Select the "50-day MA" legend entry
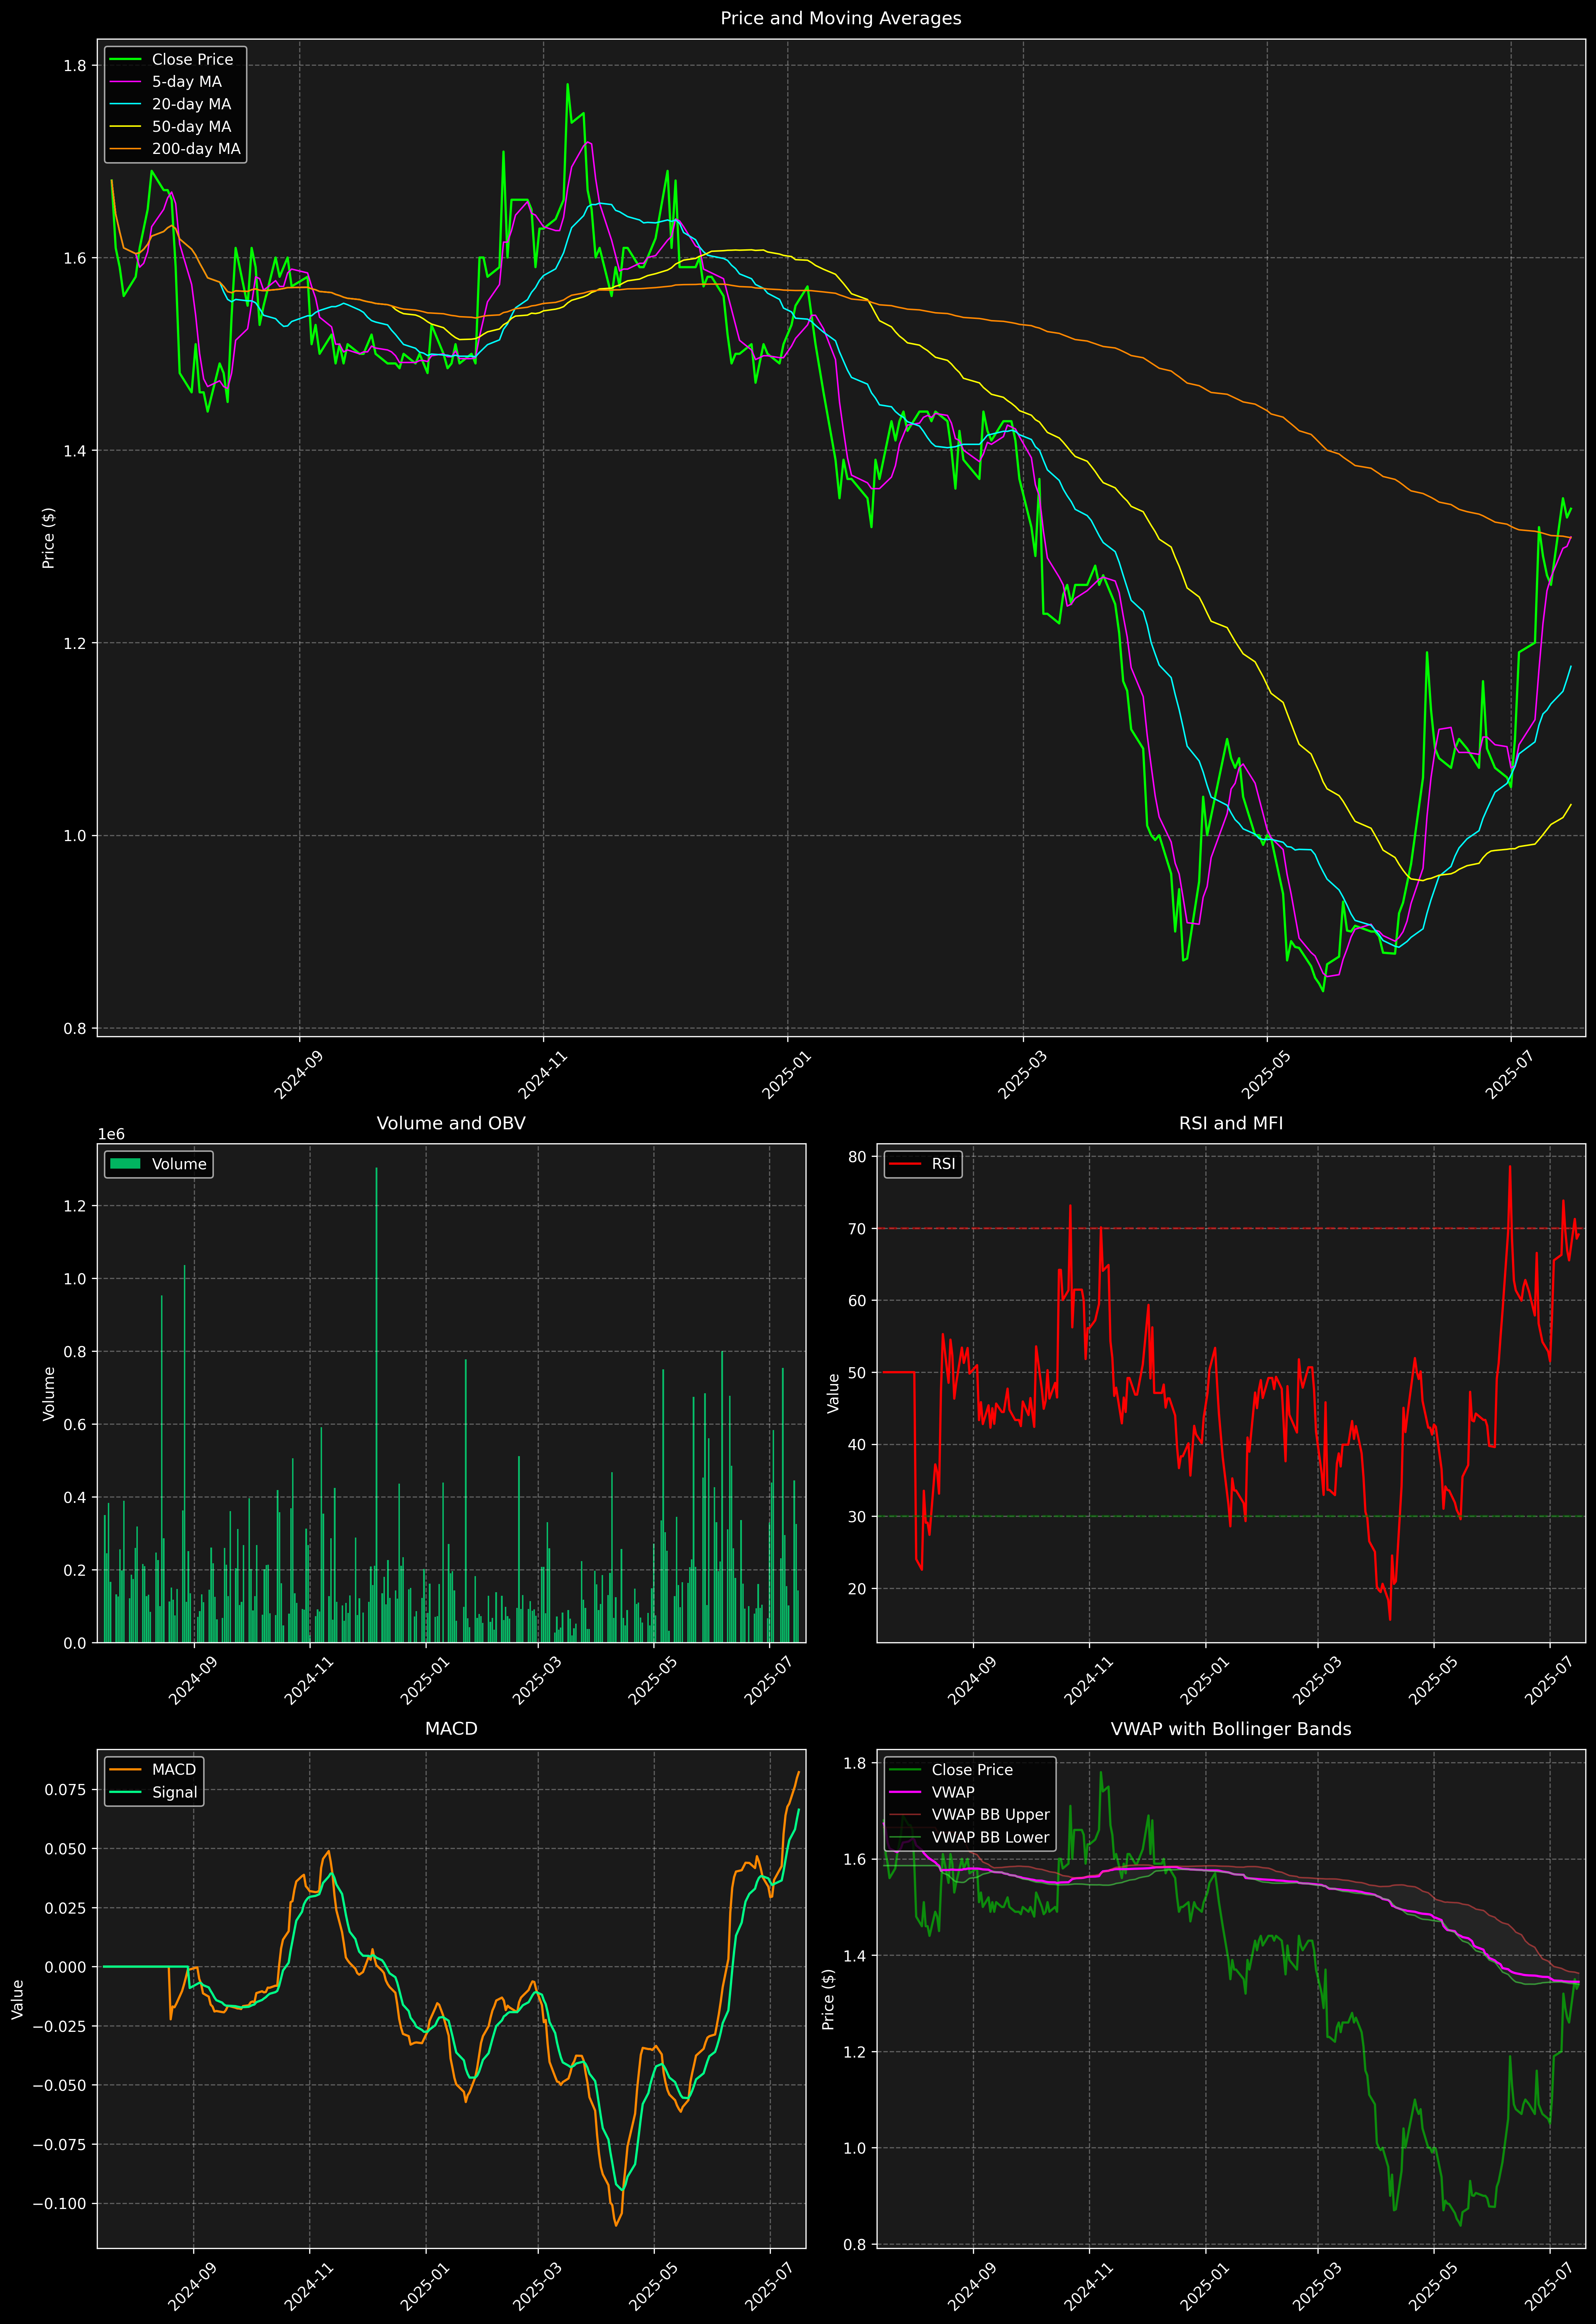 coord(191,127)
